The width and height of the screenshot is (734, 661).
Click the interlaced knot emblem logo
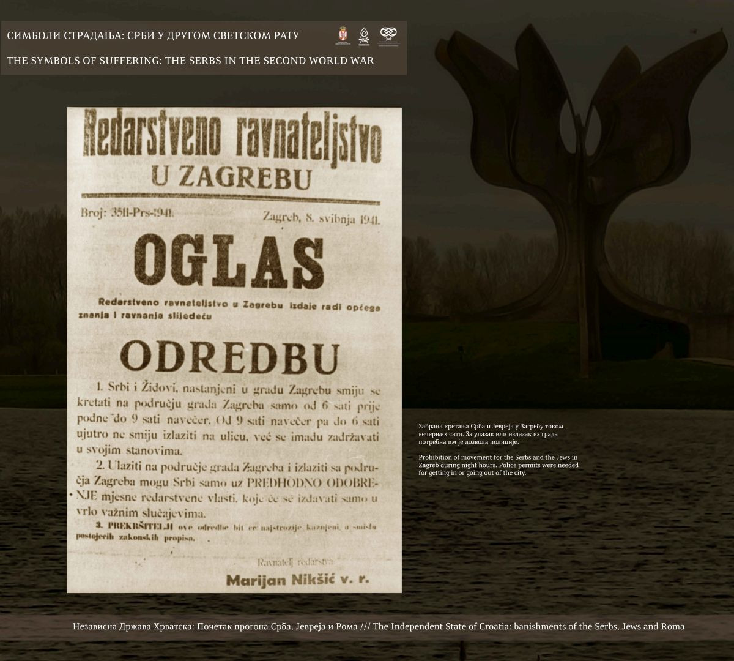[388, 34]
